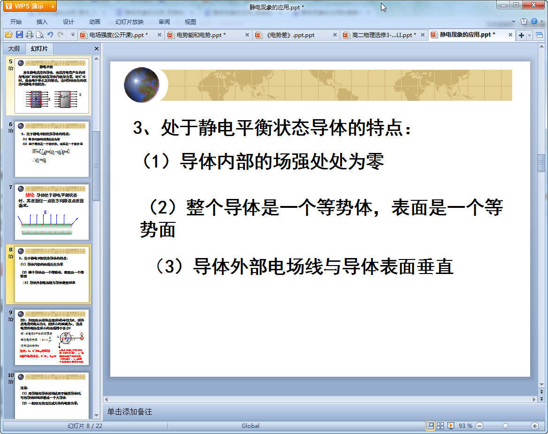Close the 电场强度(公开课).ppt document tab
Viewport: 548px width, 434px height.
[x=160, y=35]
